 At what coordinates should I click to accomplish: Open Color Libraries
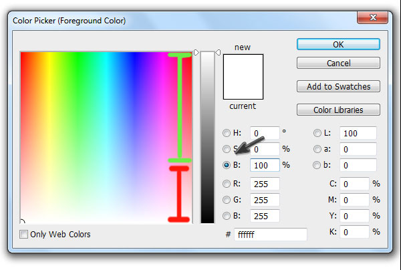338,110
